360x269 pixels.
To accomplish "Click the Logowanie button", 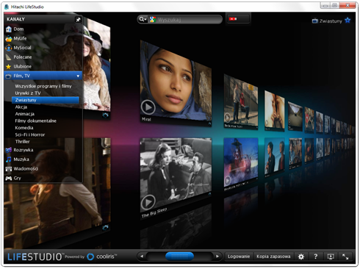I will [x=239, y=257].
